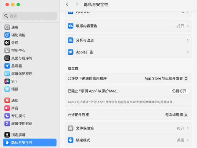The height and width of the screenshot is (148, 197).
Task: Click 允许以下来源的应用程序 label
Action: pos(87,78)
